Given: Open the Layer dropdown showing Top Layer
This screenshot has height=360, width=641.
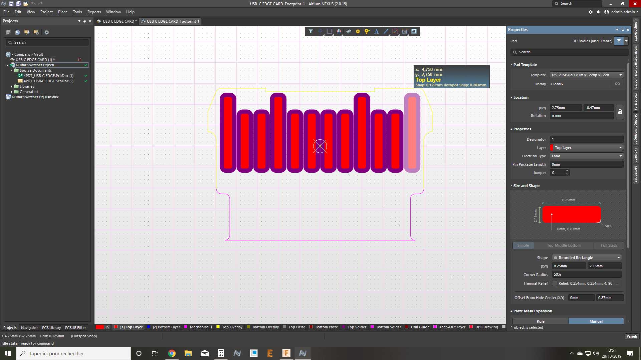Looking at the screenshot, I should click(587, 148).
